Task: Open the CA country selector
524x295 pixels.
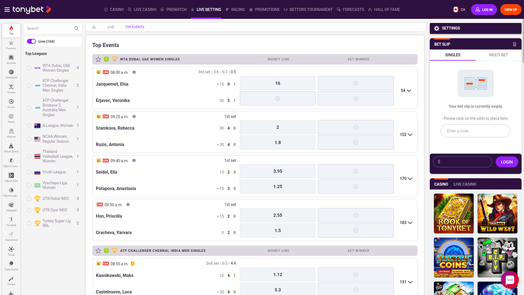Action: pos(459,9)
